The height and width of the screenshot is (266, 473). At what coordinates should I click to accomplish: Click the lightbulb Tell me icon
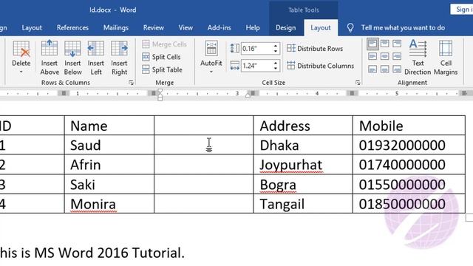pyautogui.click(x=350, y=28)
